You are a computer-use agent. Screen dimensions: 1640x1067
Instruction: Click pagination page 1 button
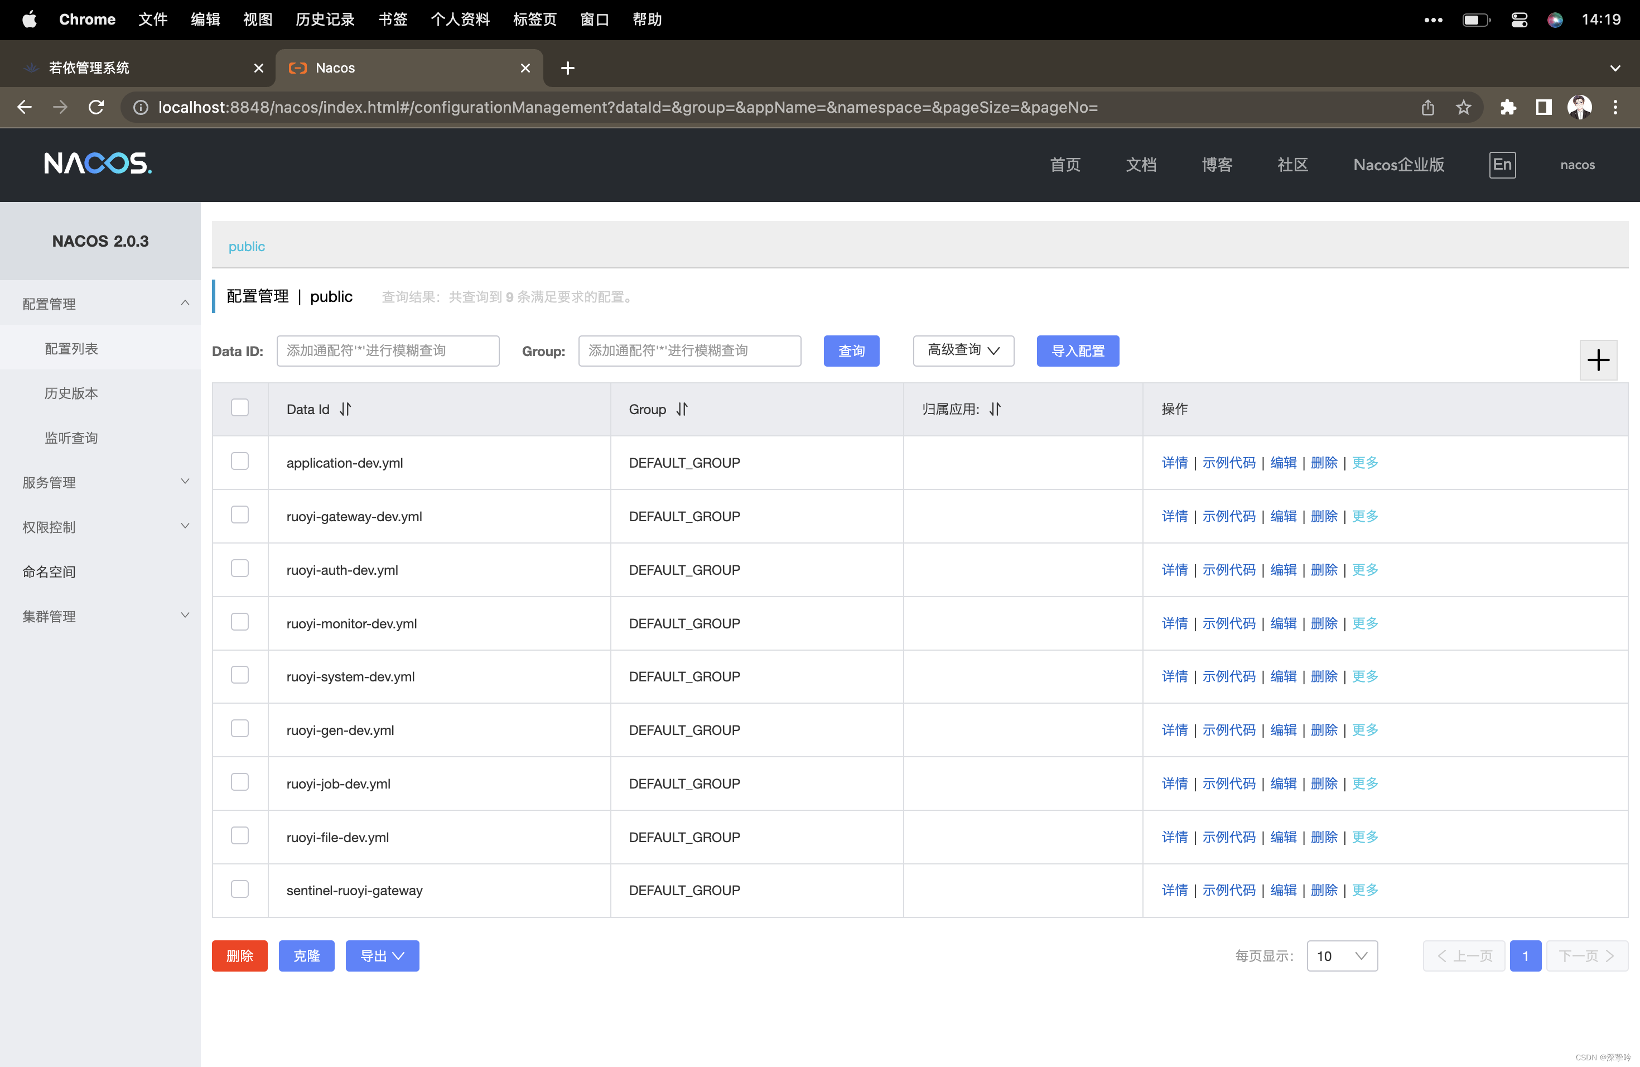click(x=1525, y=956)
